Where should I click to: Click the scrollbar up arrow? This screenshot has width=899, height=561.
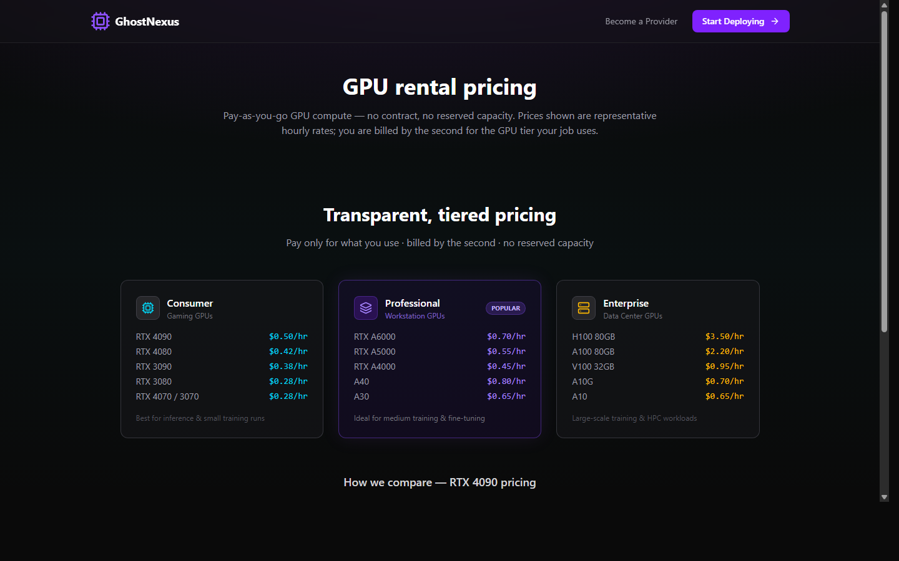[885, 5]
